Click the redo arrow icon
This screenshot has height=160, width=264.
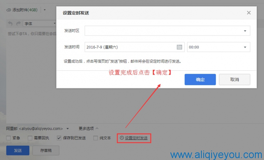point(18,23)
